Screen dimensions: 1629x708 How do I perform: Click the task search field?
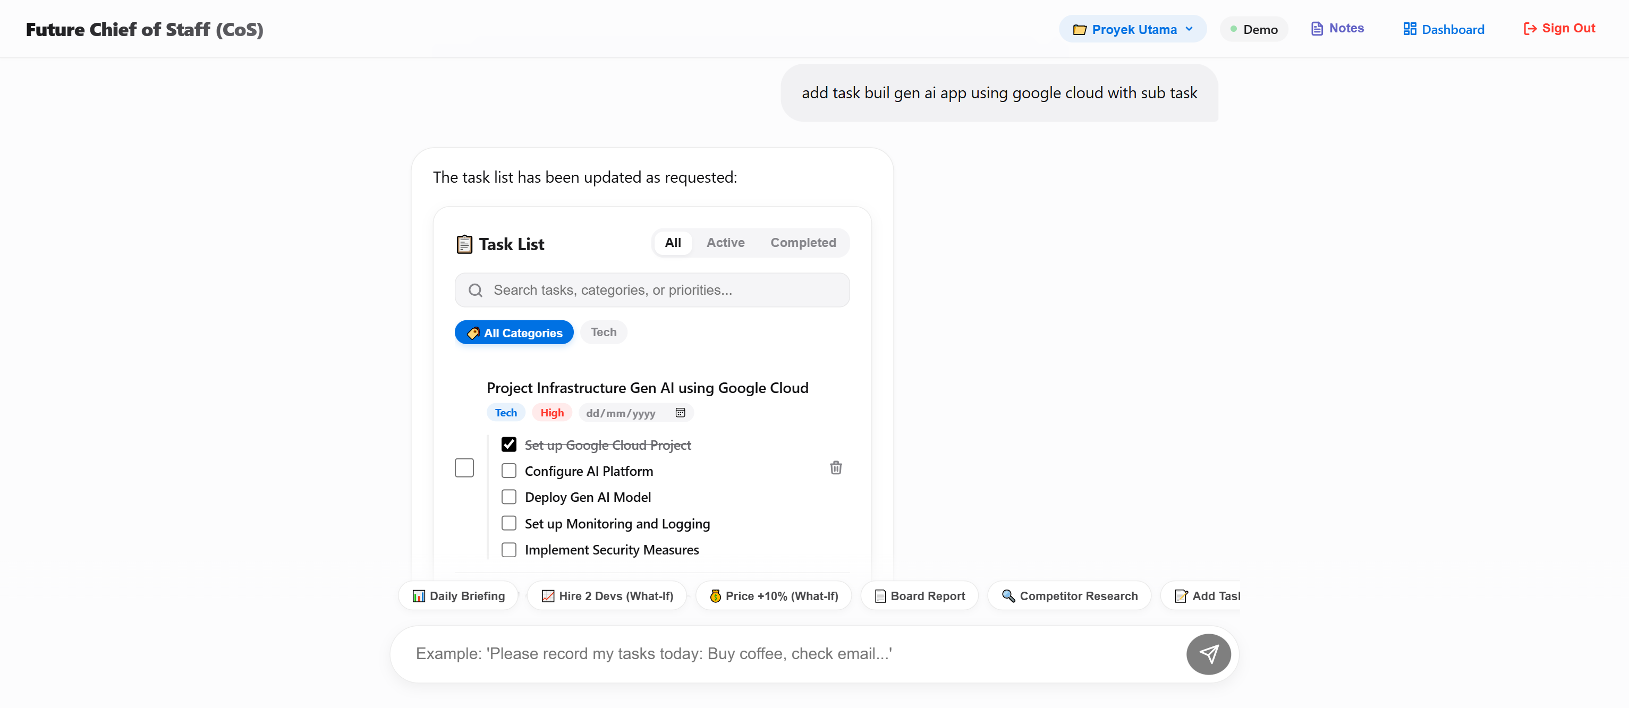pos(652,290)
